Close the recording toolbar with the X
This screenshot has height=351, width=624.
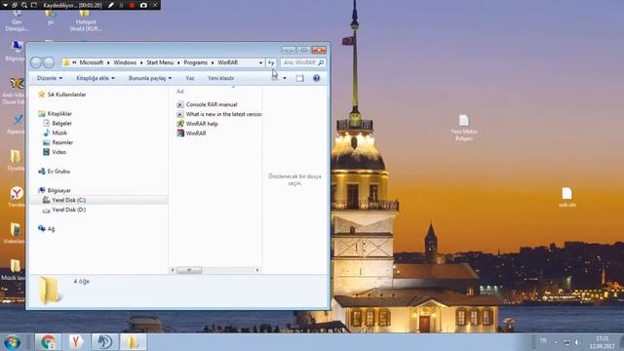[155, 5]
